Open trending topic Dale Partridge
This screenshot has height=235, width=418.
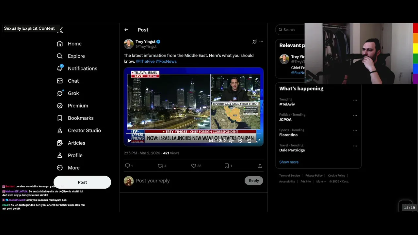(292, 150)
